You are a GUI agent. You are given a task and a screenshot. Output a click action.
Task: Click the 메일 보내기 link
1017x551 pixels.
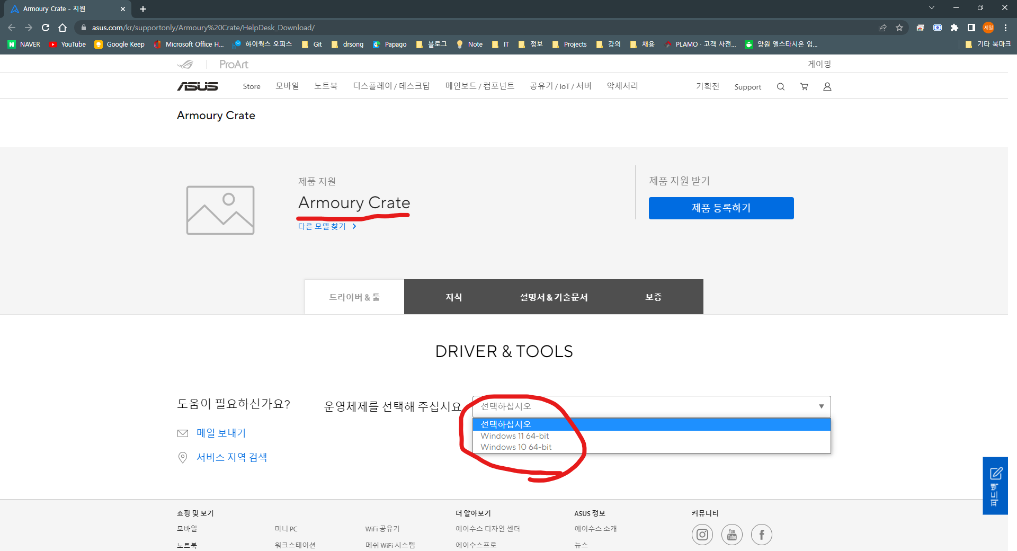pyautogui.click(x=221, y=433)
